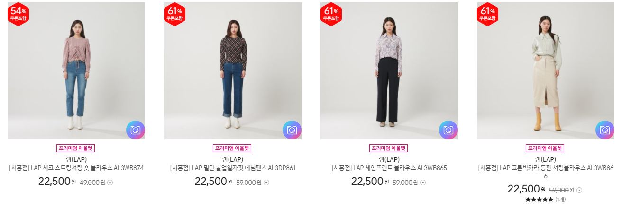Screen dimensions: 622x209
Task: Open the model photo with black wide pants
Action: click(x=389, y=71)
